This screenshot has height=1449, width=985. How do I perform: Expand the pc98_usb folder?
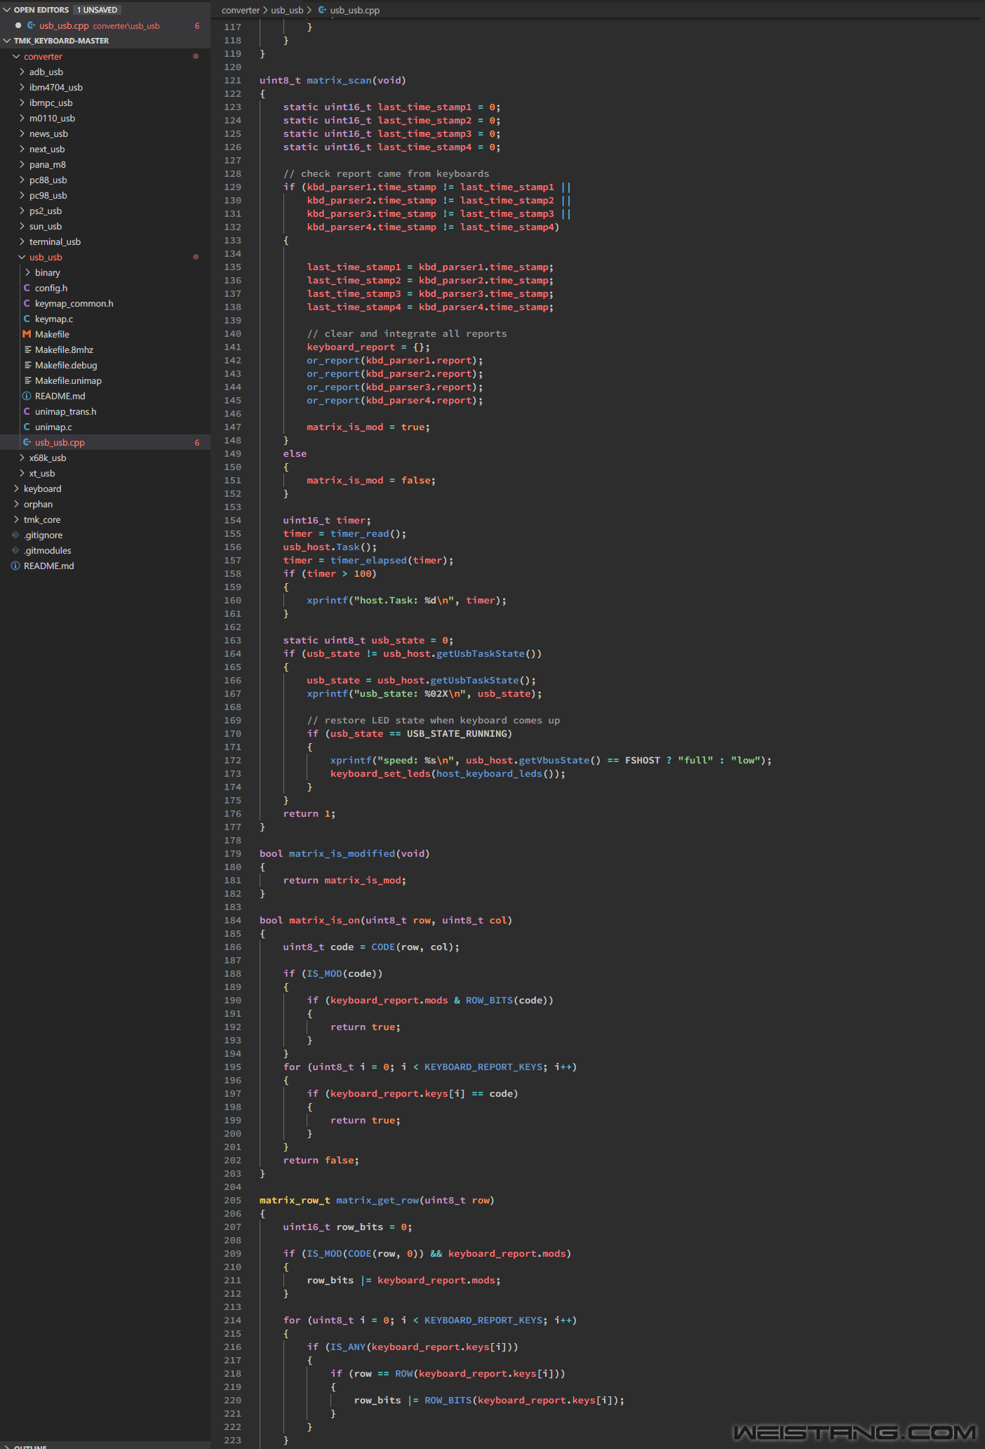tap(22, 195)
